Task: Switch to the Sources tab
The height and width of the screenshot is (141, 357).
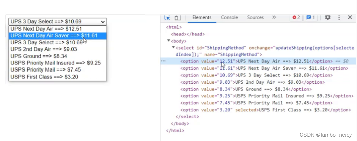Action: [x=255, y=17]
